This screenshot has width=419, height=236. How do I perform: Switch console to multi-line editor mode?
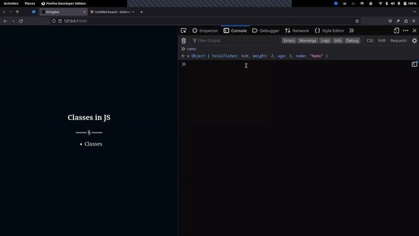[414, 64]
